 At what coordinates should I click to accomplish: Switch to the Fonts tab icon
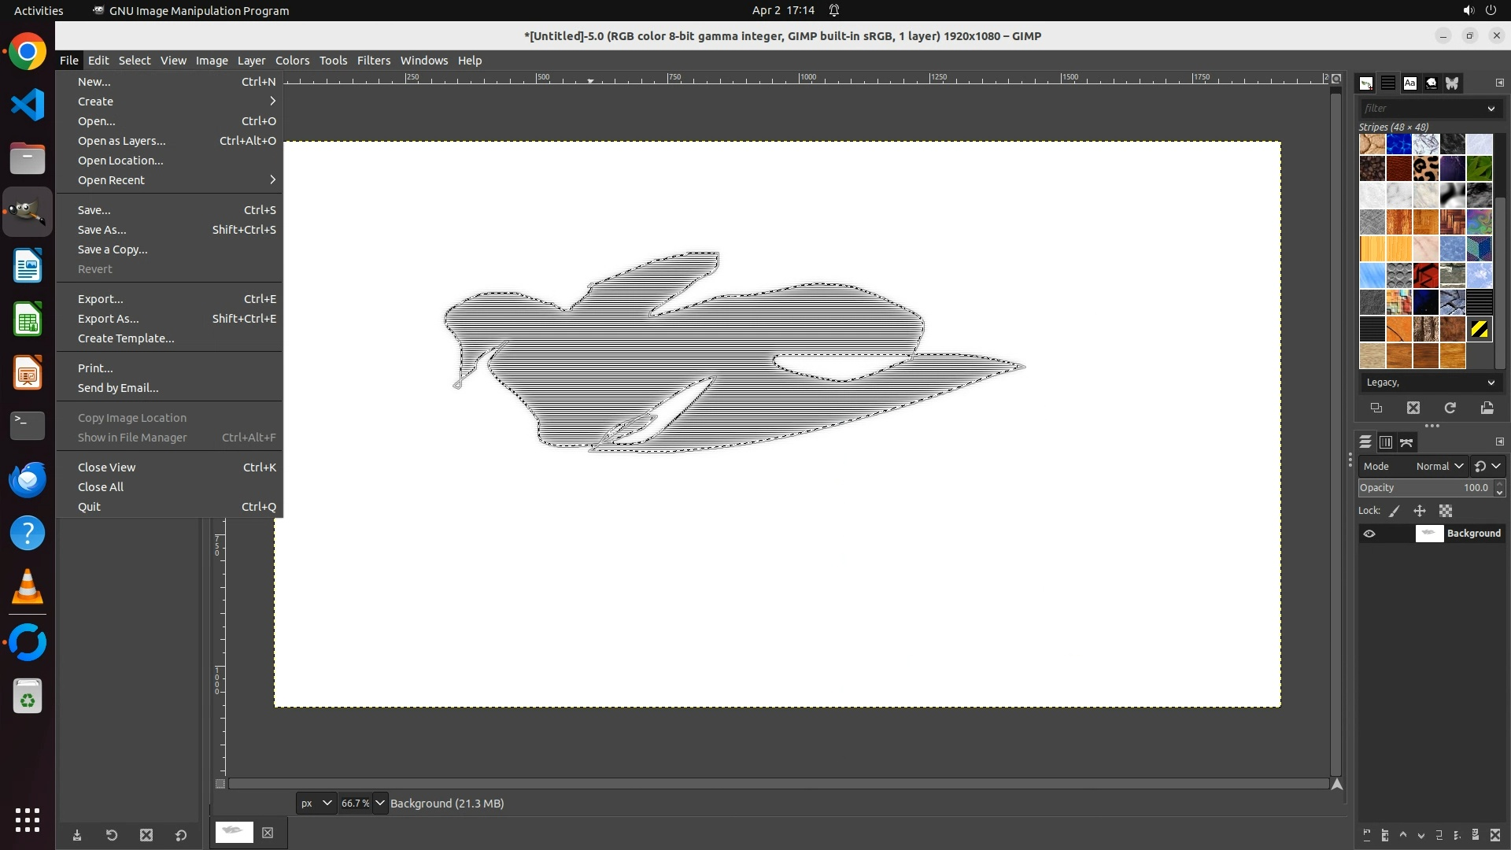tap(1409, 83)
